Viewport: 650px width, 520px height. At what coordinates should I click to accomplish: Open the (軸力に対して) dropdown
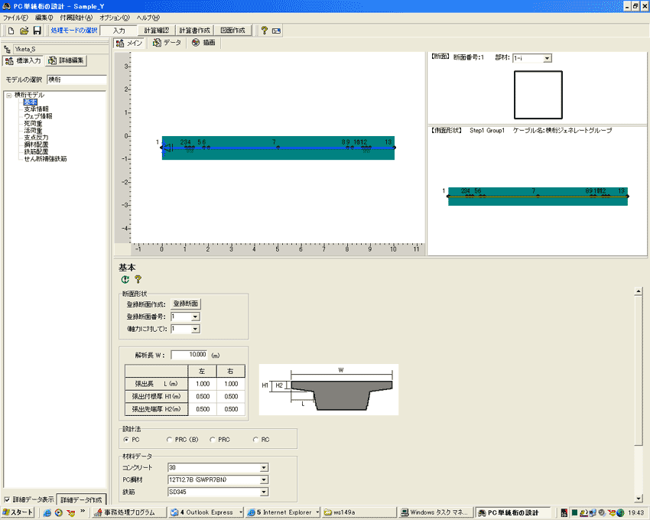tap(195, 329)
